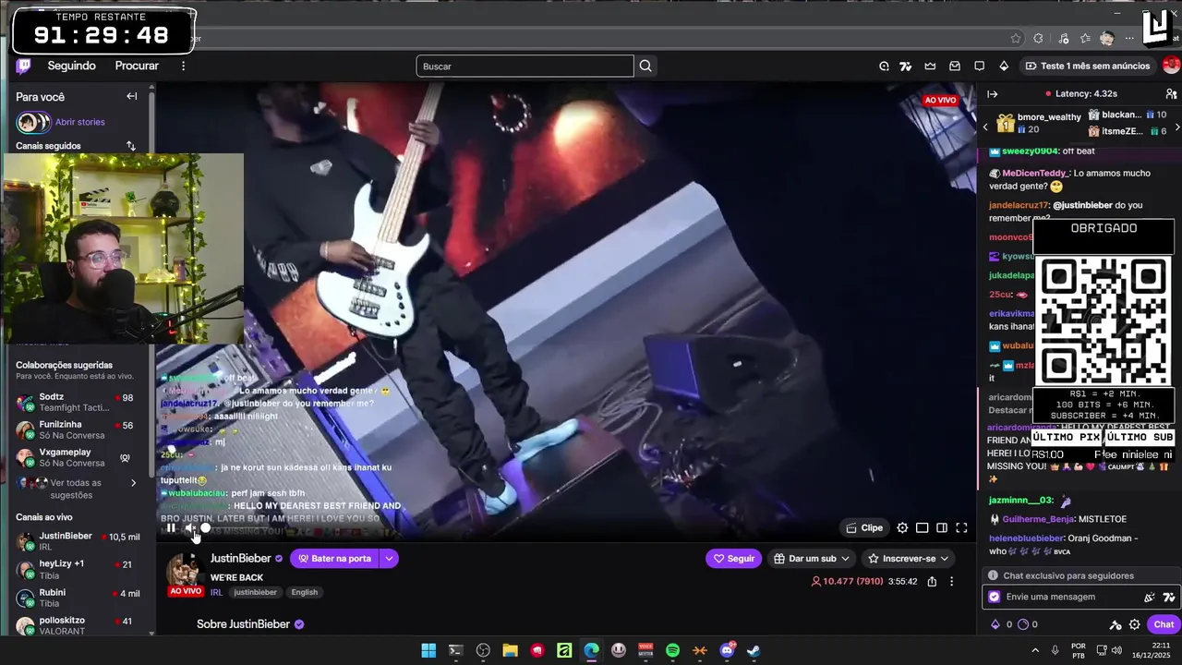Open the IRL category link
1182x665 pixels.
click(216, 592)
